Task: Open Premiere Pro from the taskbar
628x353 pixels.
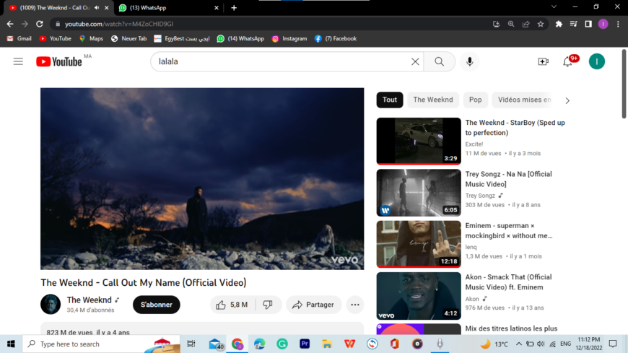Action: pyautogui.click(x=305, y=344)
